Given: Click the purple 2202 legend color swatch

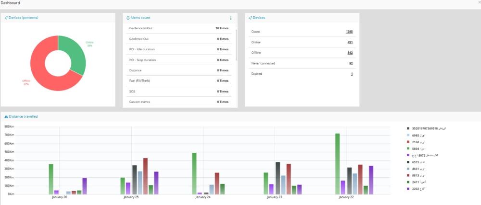Looking at the screenshot, I should click(408, 189).
